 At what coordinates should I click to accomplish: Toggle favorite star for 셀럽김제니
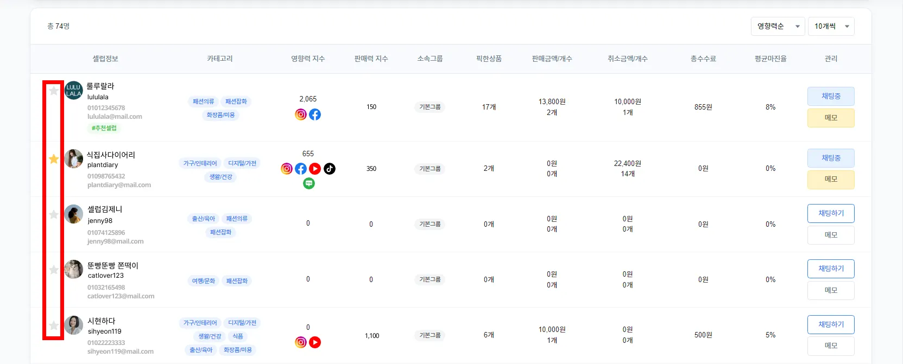[x=54, y=214]
